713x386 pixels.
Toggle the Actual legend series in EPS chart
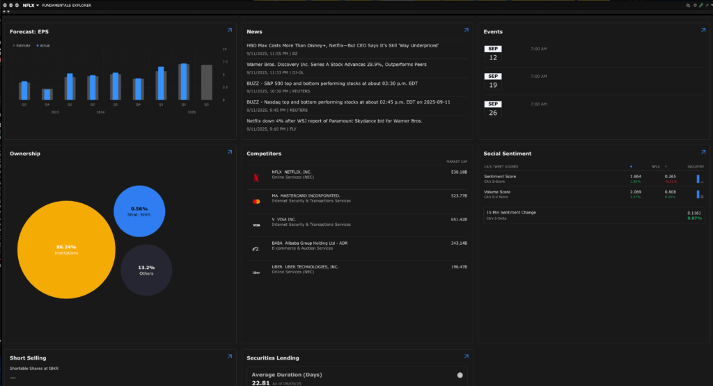click(43, 45)
